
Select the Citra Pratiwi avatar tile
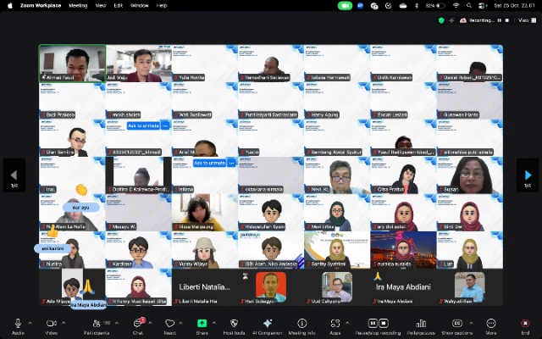tap(403, 175)
